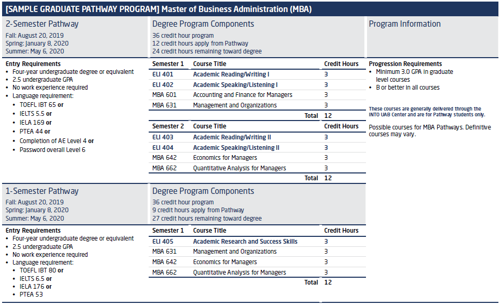Click the Academic Reading/Writing I course title

coord(231,74)
